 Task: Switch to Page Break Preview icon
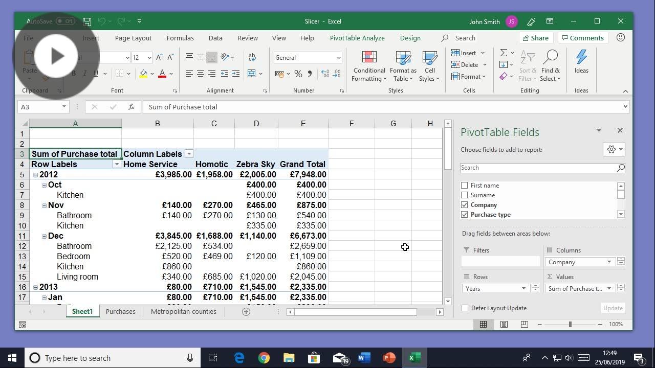point(524,324)
